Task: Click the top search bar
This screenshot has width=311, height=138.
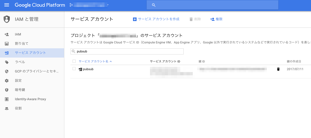Action: coord(212,5)
